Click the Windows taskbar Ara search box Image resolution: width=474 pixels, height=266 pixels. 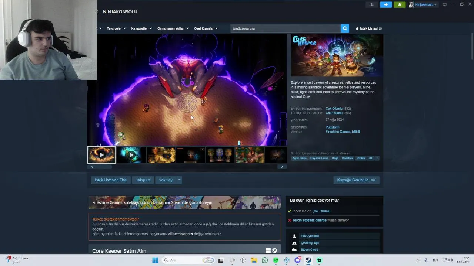(188, 260)
